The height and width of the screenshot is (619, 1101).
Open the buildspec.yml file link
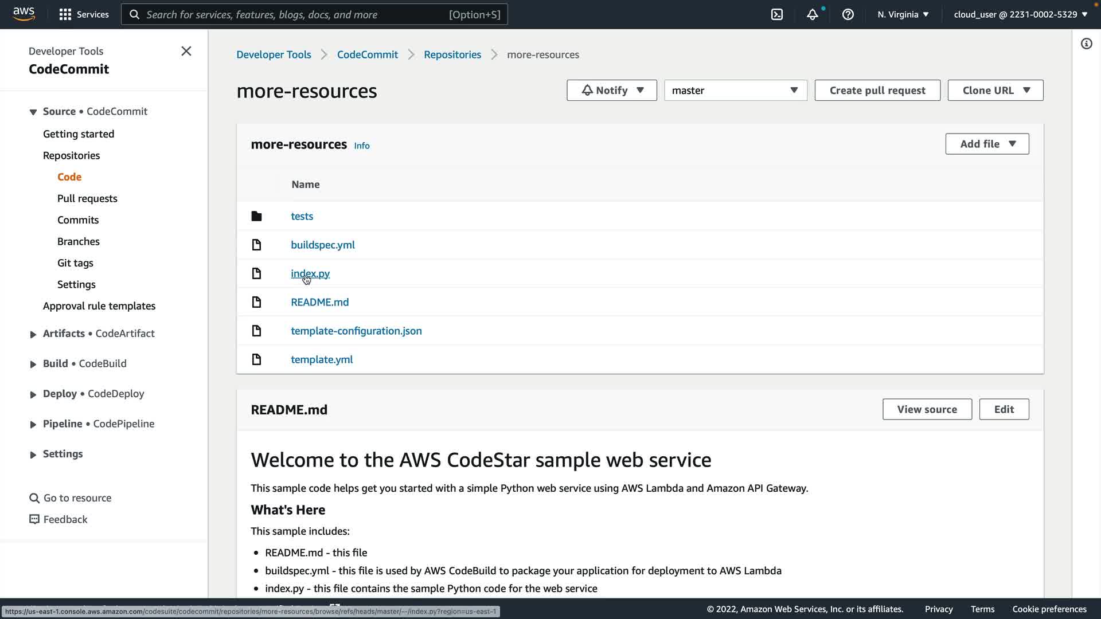click(x=322, y=245)
